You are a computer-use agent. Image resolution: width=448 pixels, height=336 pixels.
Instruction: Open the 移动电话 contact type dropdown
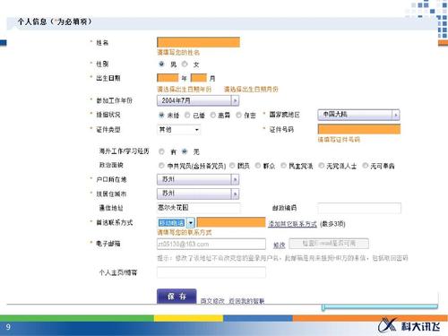pyautogui.click(x=177, y=222)
